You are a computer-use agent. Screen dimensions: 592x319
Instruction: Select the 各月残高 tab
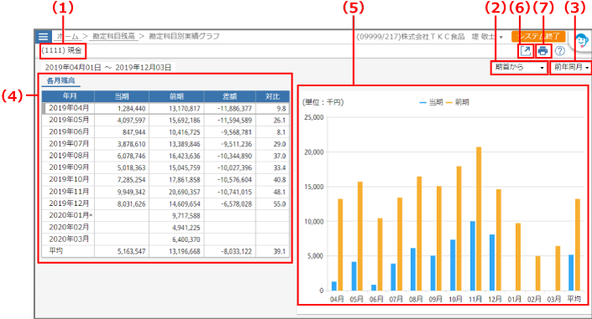(x=60, y=80)
